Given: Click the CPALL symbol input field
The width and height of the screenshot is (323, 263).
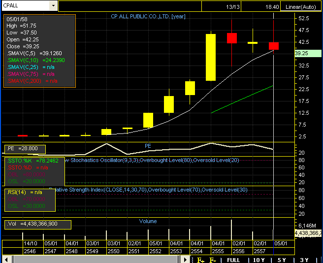Looking at the screenshot, I should point(26,5).
